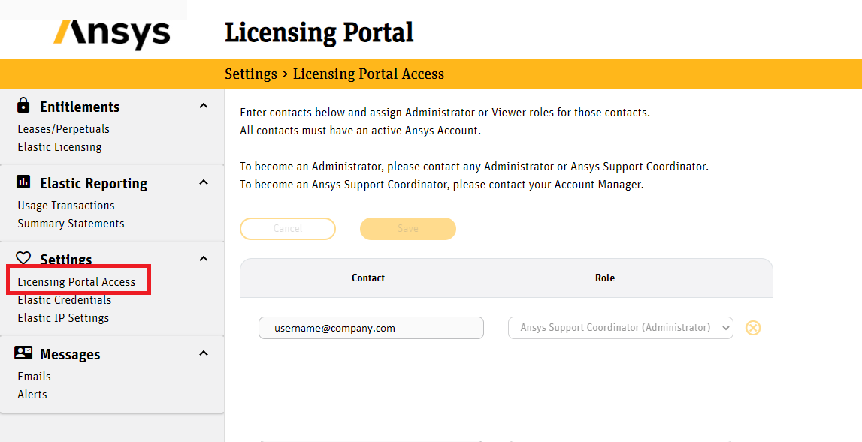The width and height of the screenshot is (862, 442).
Task: Open the Role dropdown for username@company.com
Action: (x=621, y=328)
